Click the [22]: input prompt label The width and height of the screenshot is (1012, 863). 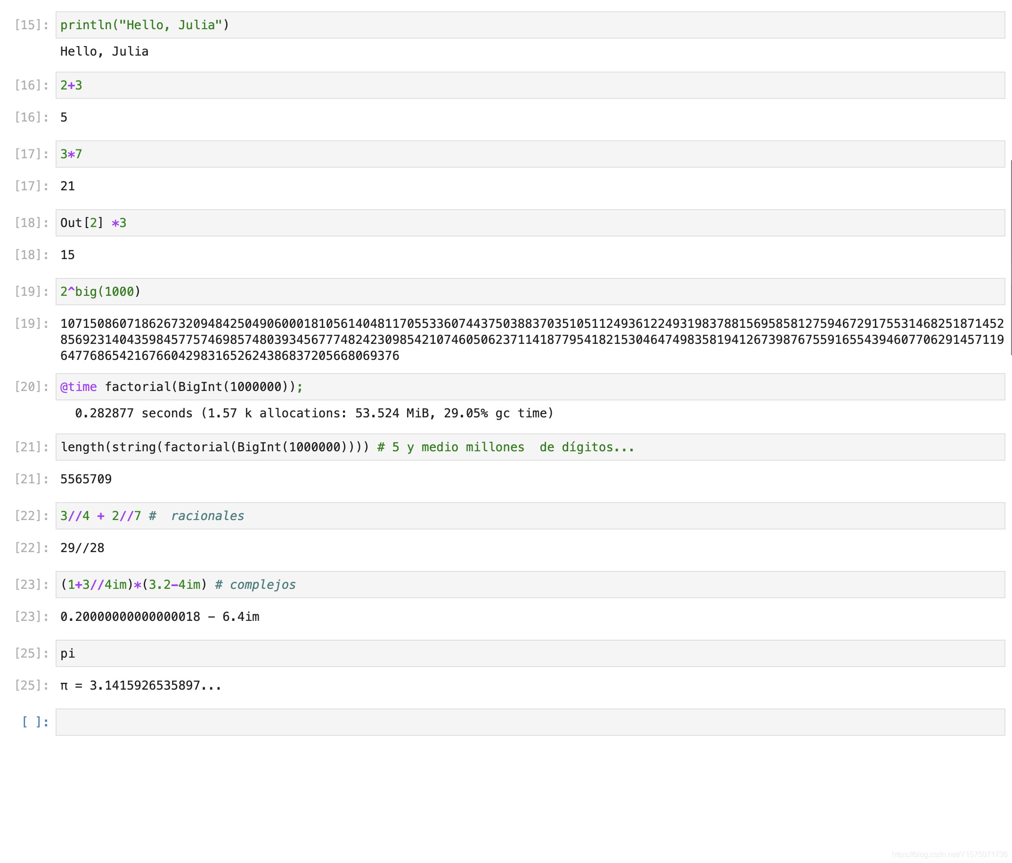coord(32,516)
